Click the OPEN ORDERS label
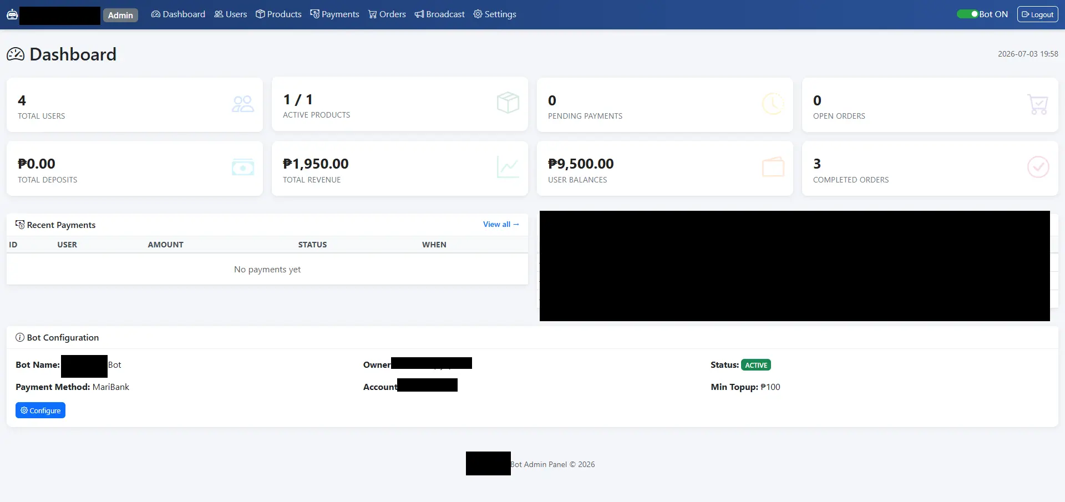This screenshot has height=502, width=1065. click(x=839, y=116)
